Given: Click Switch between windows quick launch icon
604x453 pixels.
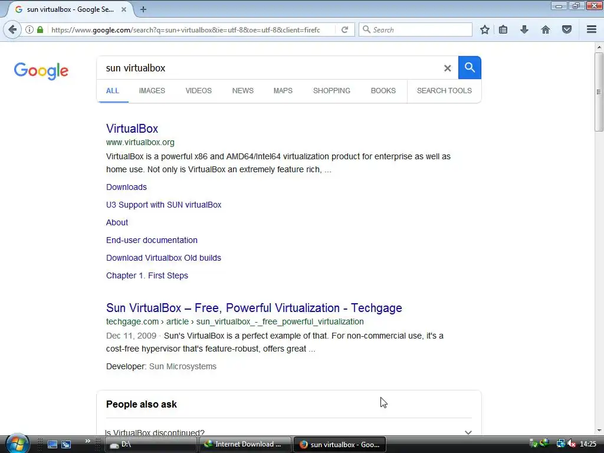Looking at the screenshot, I should 66,445.
